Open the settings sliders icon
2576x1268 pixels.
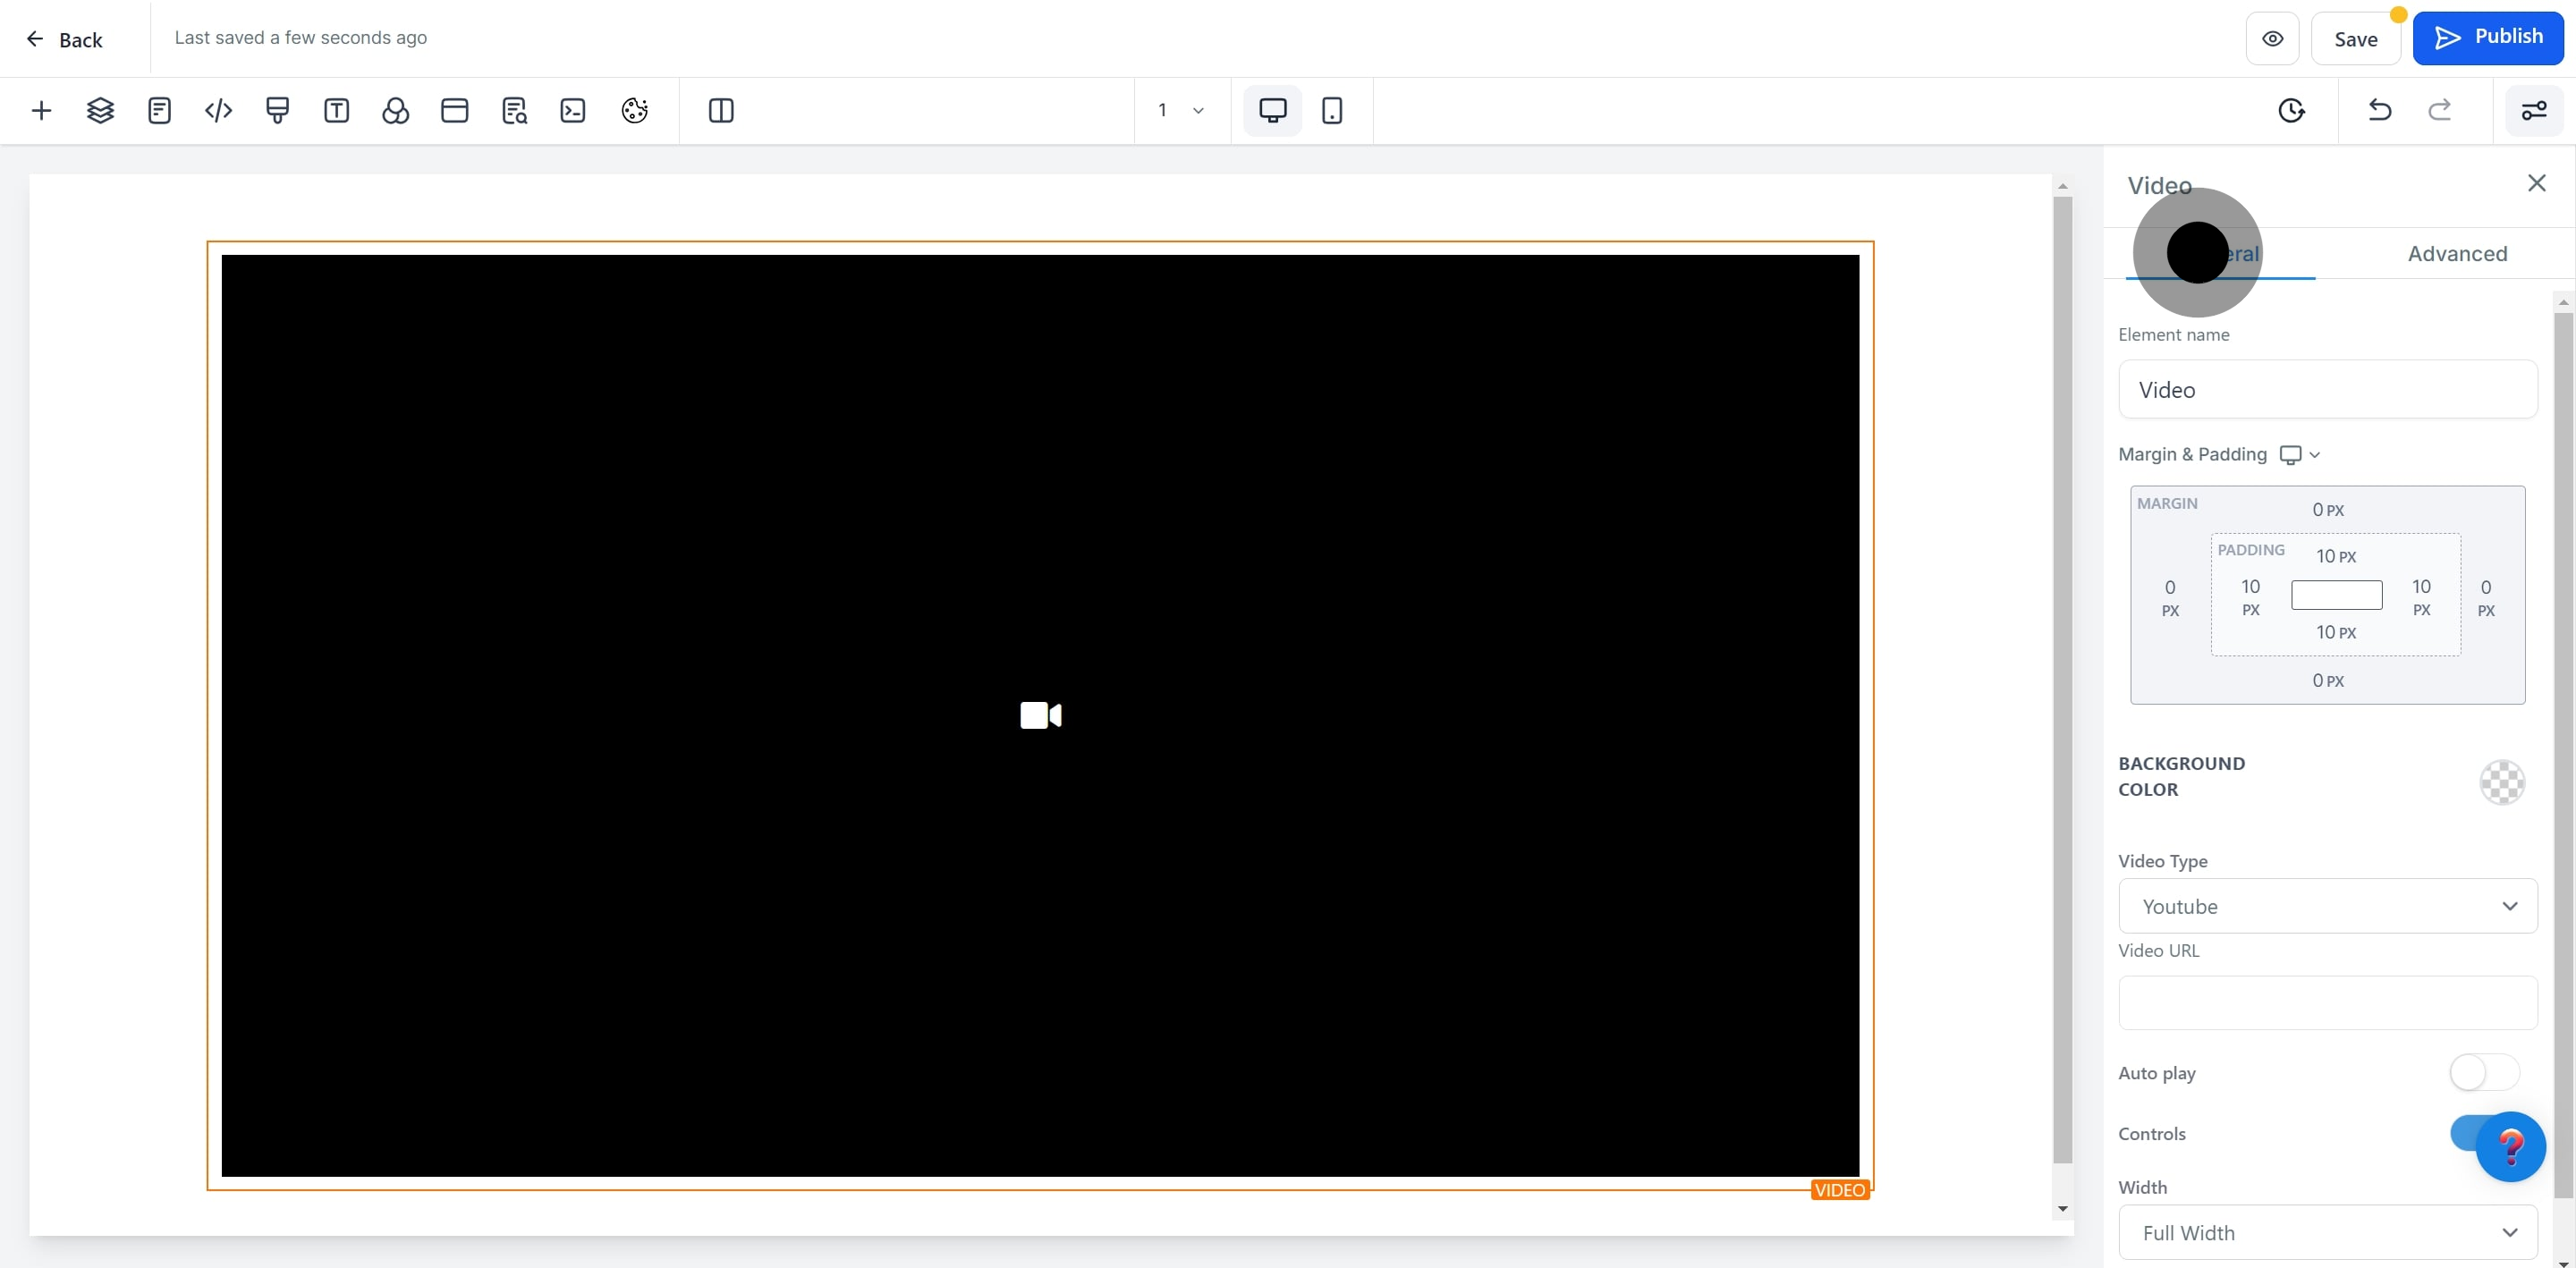click(2533, 110)
